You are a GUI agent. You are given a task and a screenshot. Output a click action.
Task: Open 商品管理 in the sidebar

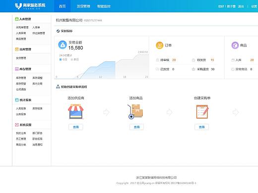click(21, 39)
